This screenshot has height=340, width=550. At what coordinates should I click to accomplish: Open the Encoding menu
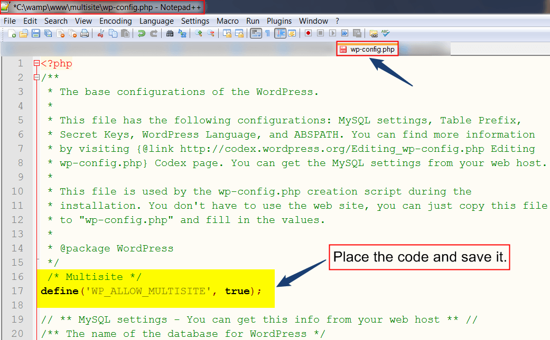(115, 21)
